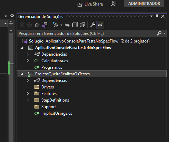Select the Program.cs file
The height and width of the screenshot is (142, 169).
(52, 67)
